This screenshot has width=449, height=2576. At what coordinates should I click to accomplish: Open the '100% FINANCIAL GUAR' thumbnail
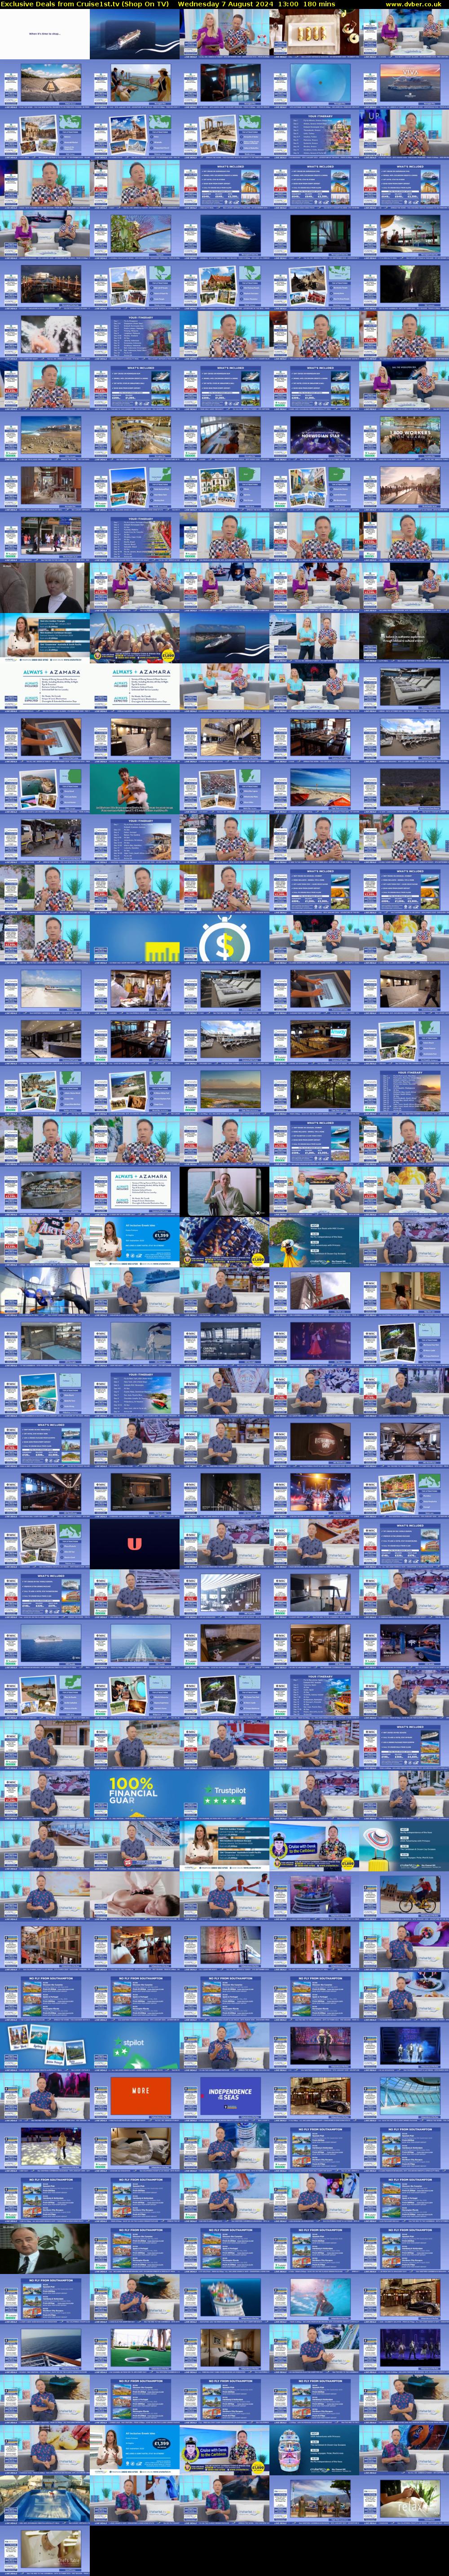coord(135,1794)
